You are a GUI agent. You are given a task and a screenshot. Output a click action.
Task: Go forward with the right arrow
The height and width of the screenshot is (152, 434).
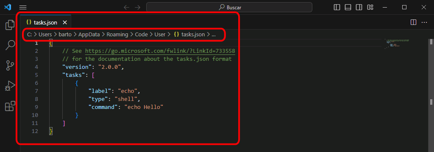click(138, 8)
